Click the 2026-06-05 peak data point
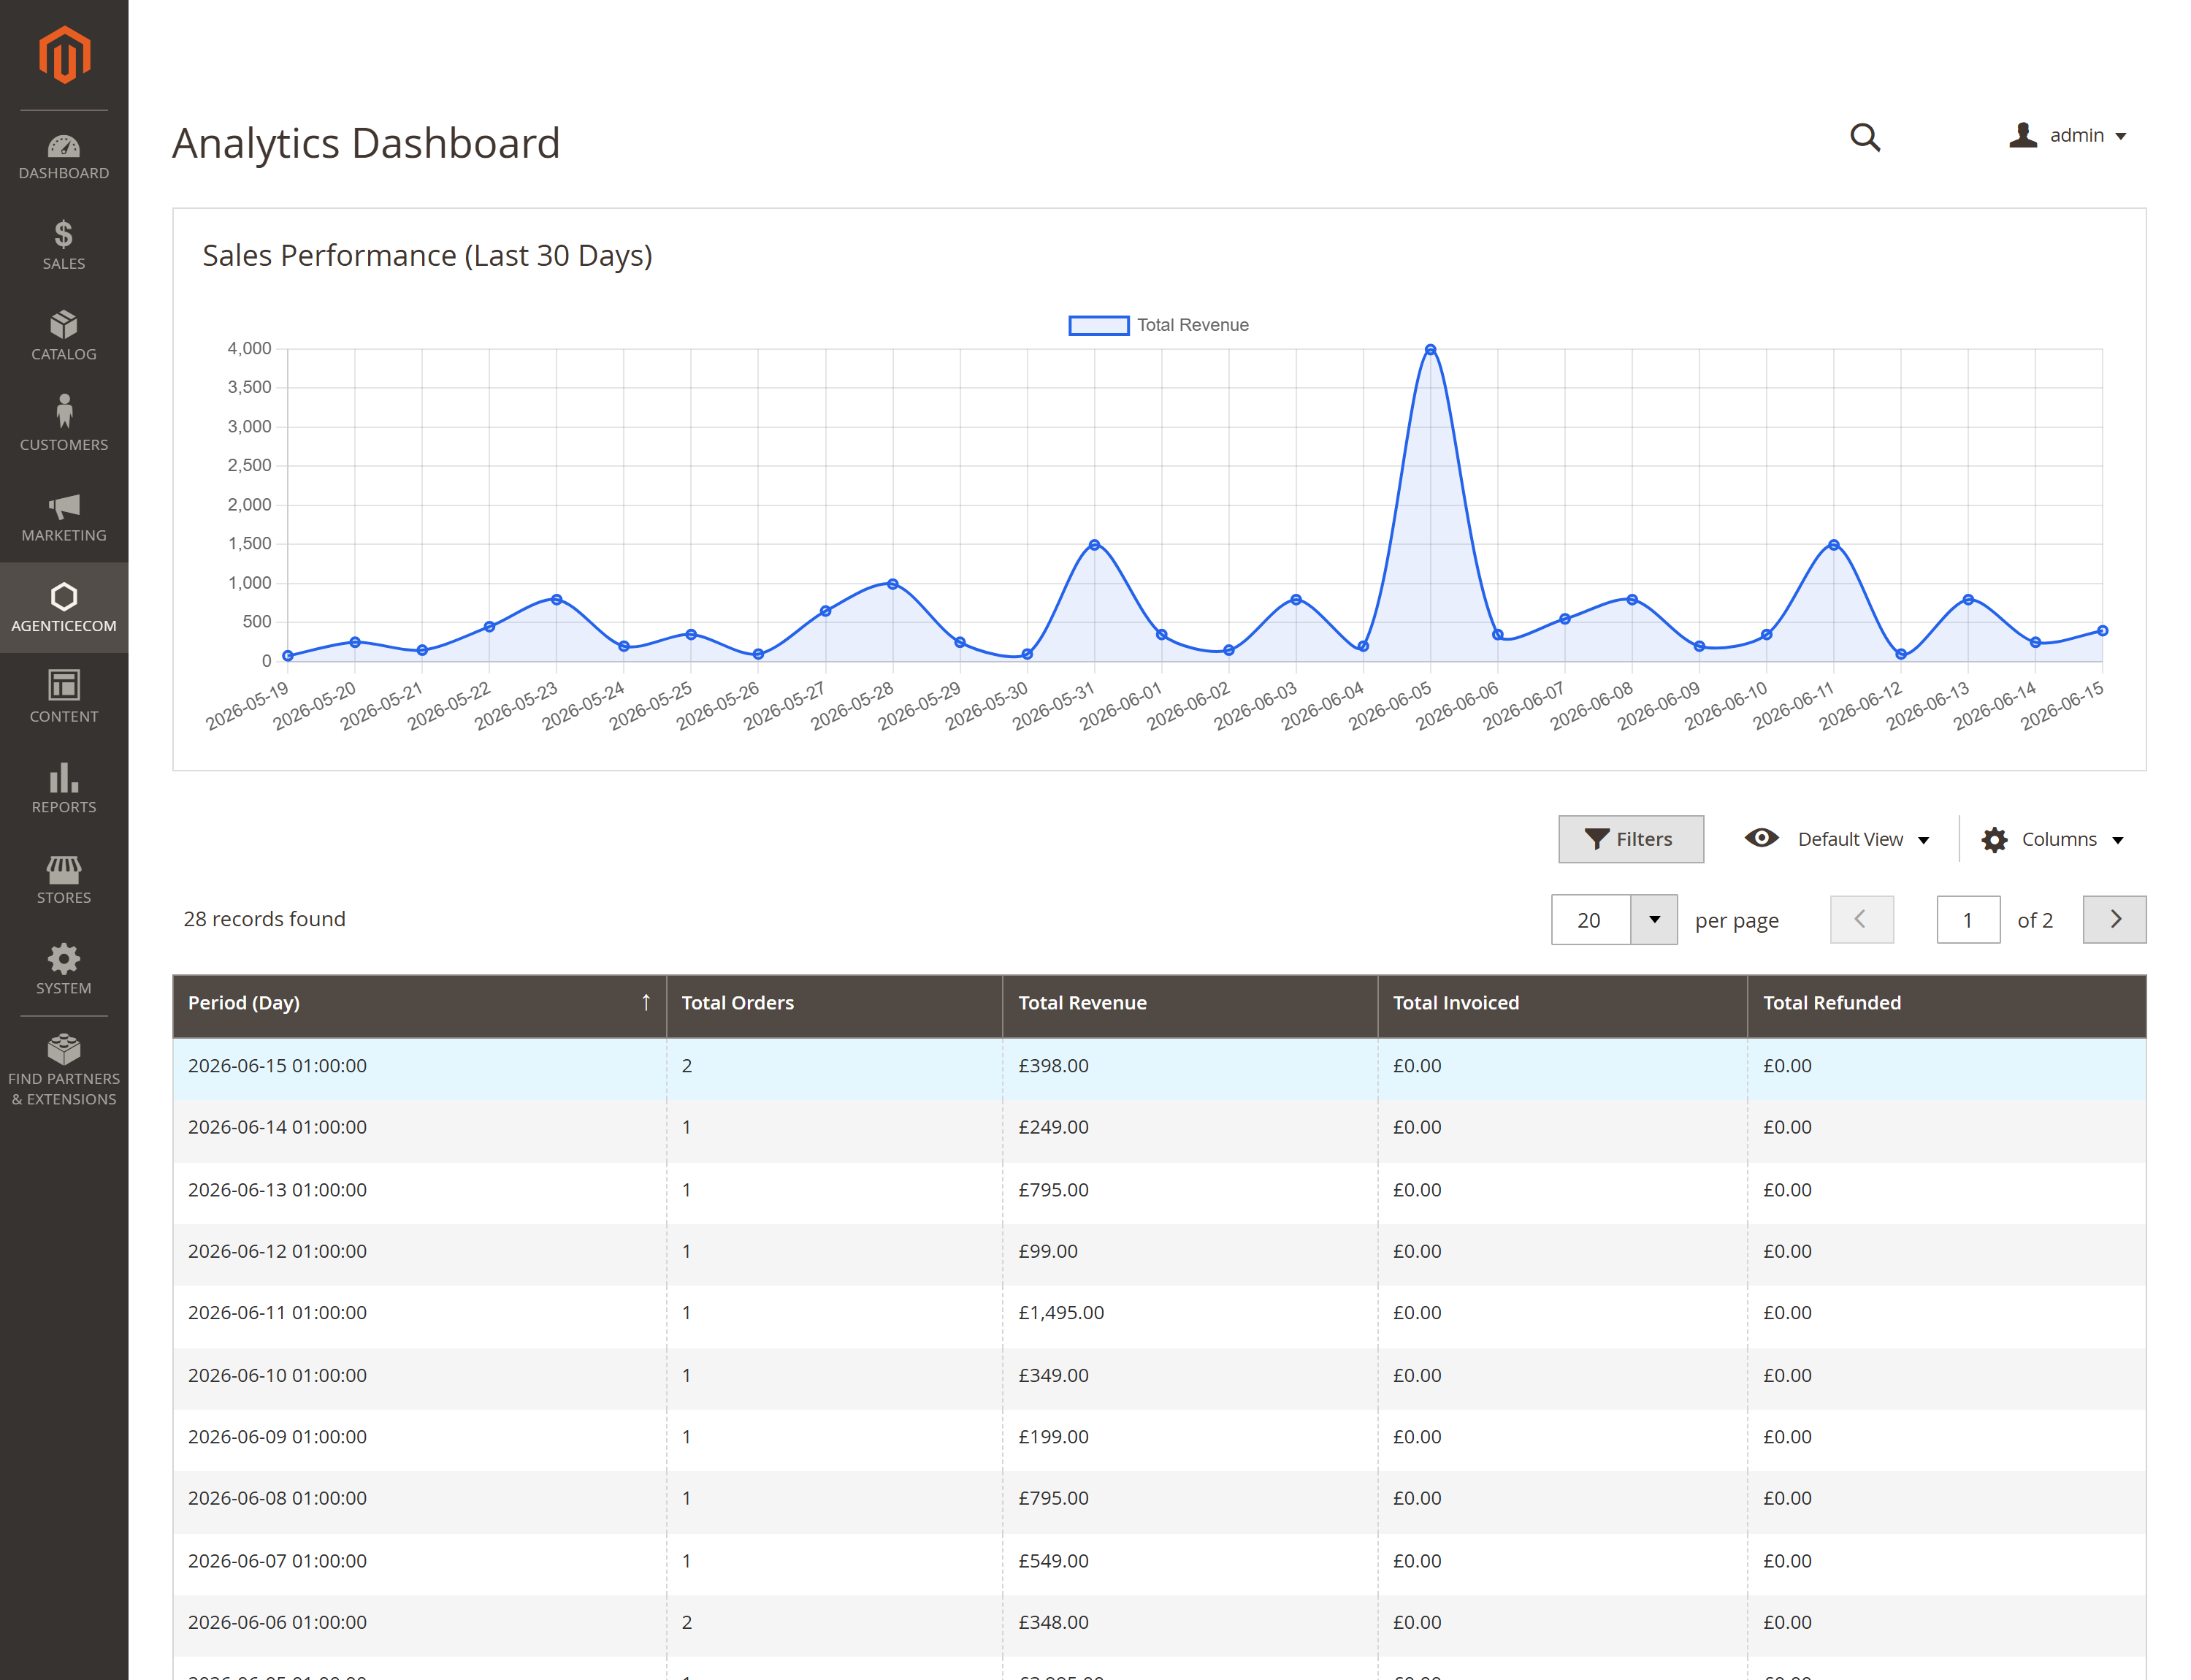Image resolution: width=2191 pixels, height=1680 pixels. tap(1430, 350)
